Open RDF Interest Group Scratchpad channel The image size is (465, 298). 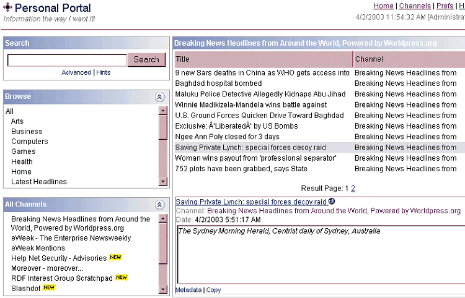coord(61,278)
